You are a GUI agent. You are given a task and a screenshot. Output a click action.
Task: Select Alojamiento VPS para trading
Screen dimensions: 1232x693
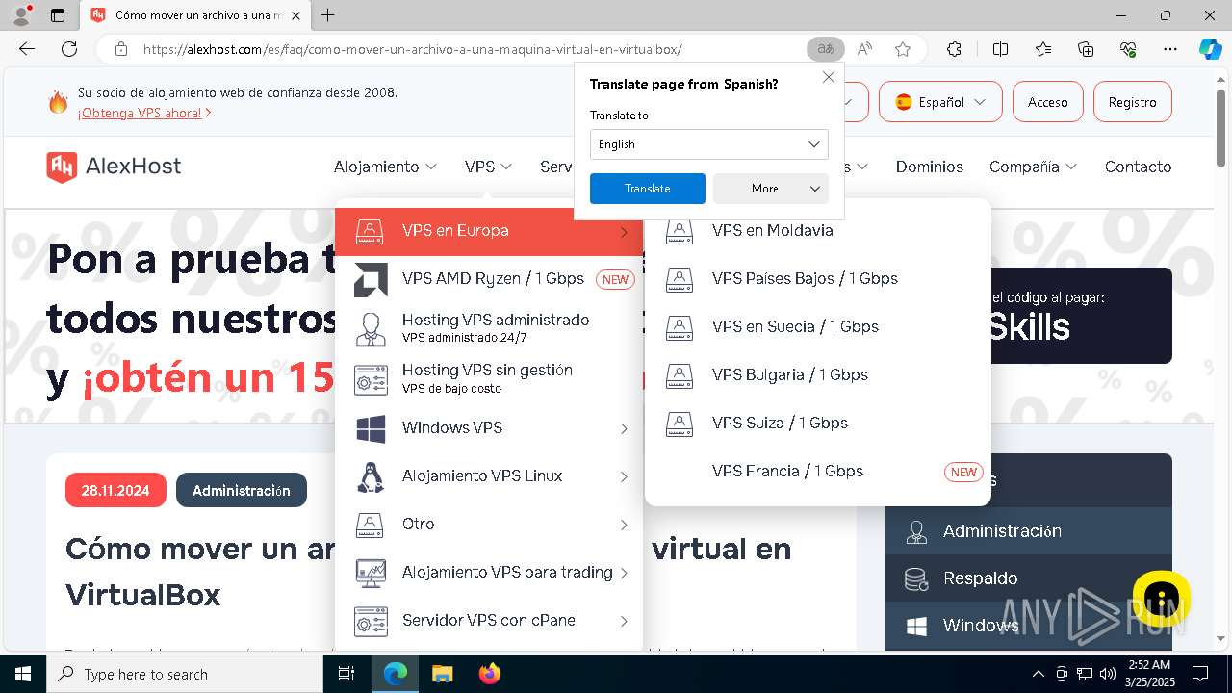[x=489, y=572]
